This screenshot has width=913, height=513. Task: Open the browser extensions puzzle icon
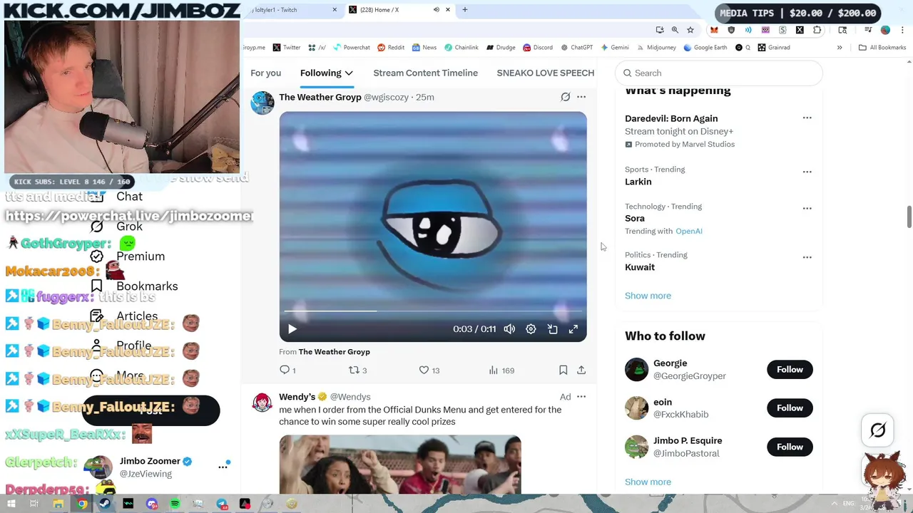[x=817, y=30]
